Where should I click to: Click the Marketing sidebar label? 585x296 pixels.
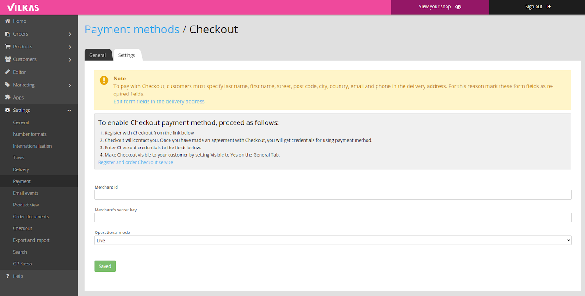[x=24, y=85]
